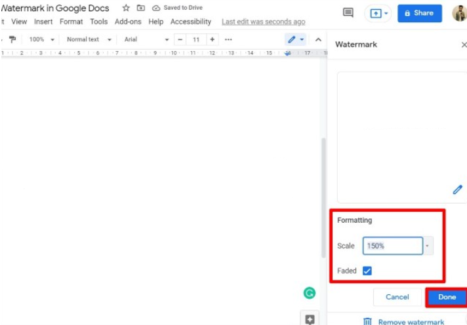Open the View menu
The width and height of the screenshot is (467, 325).
pos(19,22)
